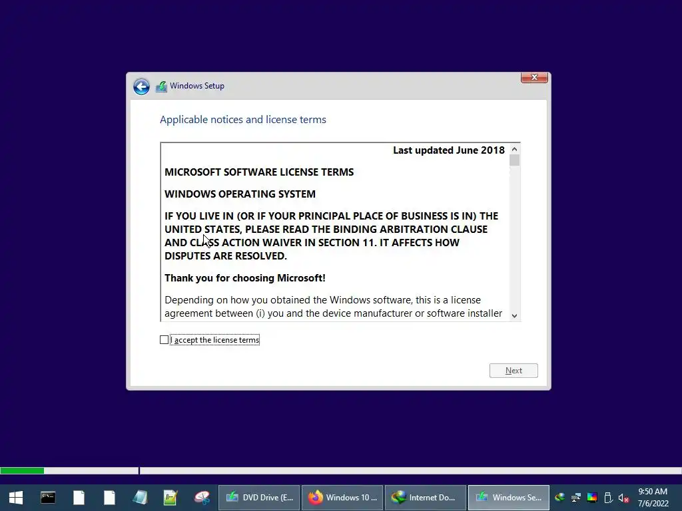Check the 'I accept the license terms' box
This screenshot has width=682, height=511.
164,340
